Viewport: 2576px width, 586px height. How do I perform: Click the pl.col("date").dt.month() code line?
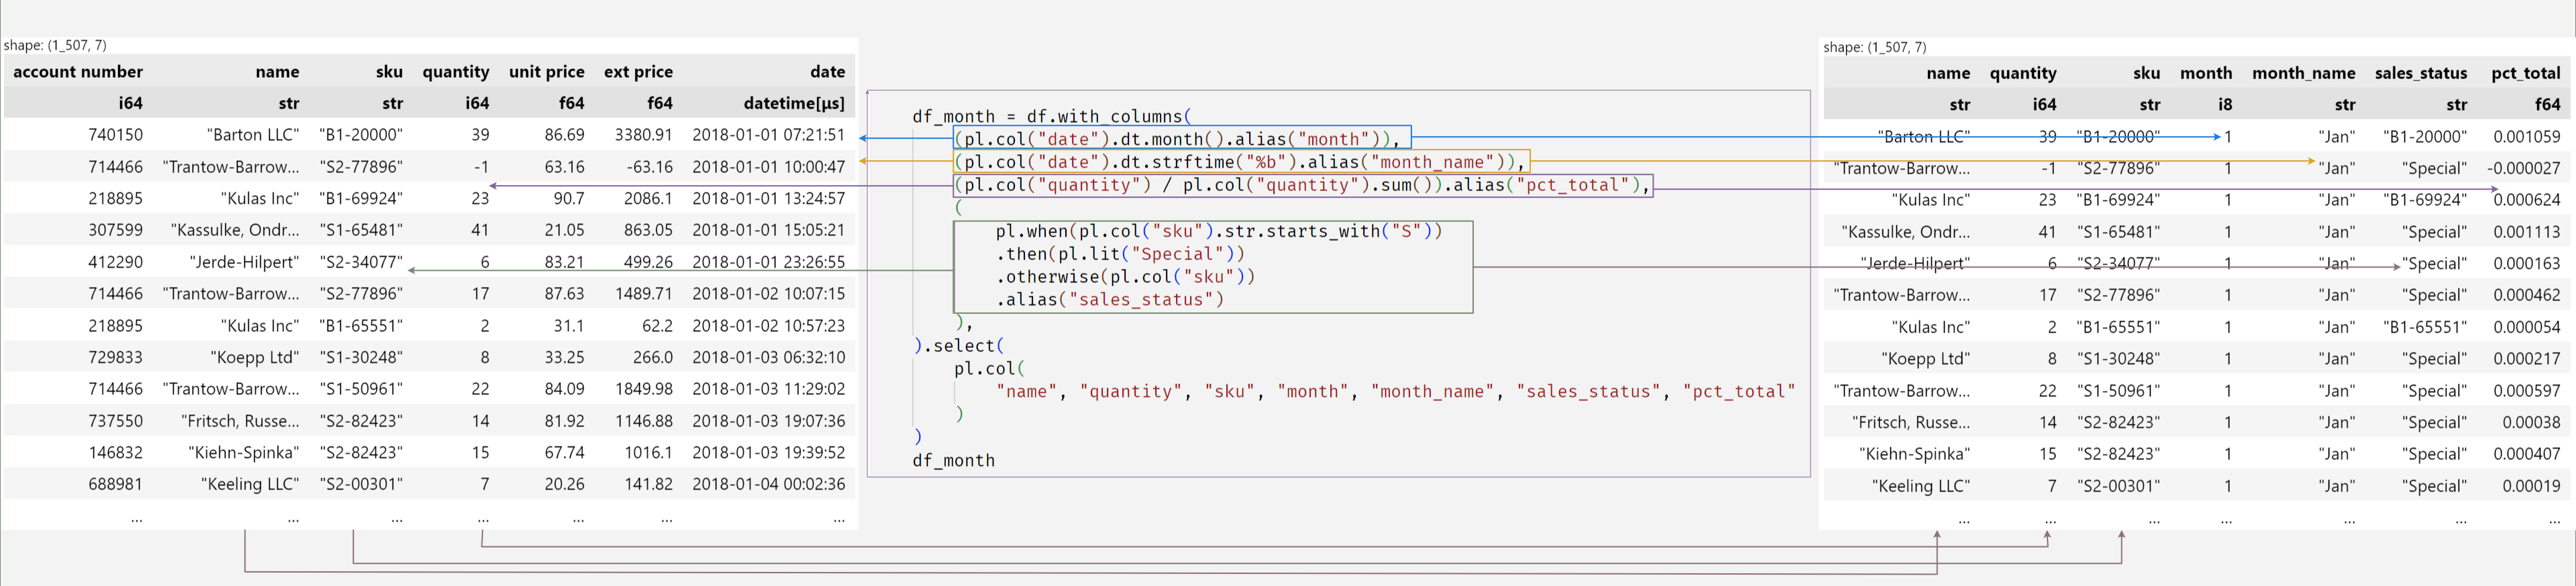click(1182, 139)
